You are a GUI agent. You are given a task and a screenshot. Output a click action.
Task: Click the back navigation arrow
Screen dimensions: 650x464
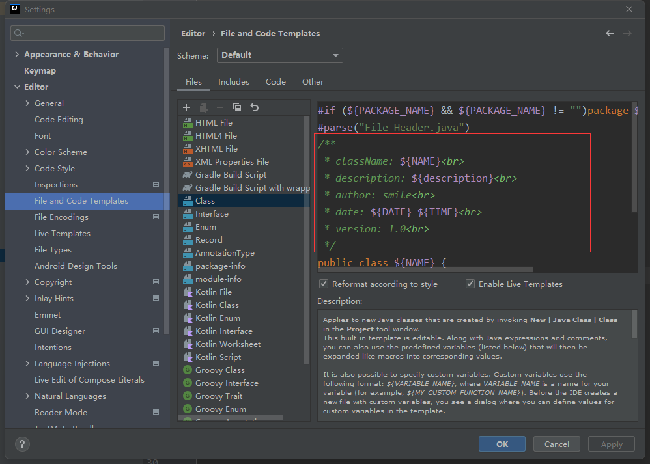[x=610, y=34]
